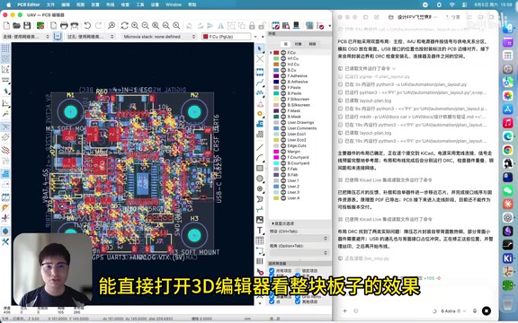Switch to the Nets tab in Appearance panel
This screenshot has width=518, height=323.
coord(312,44)
